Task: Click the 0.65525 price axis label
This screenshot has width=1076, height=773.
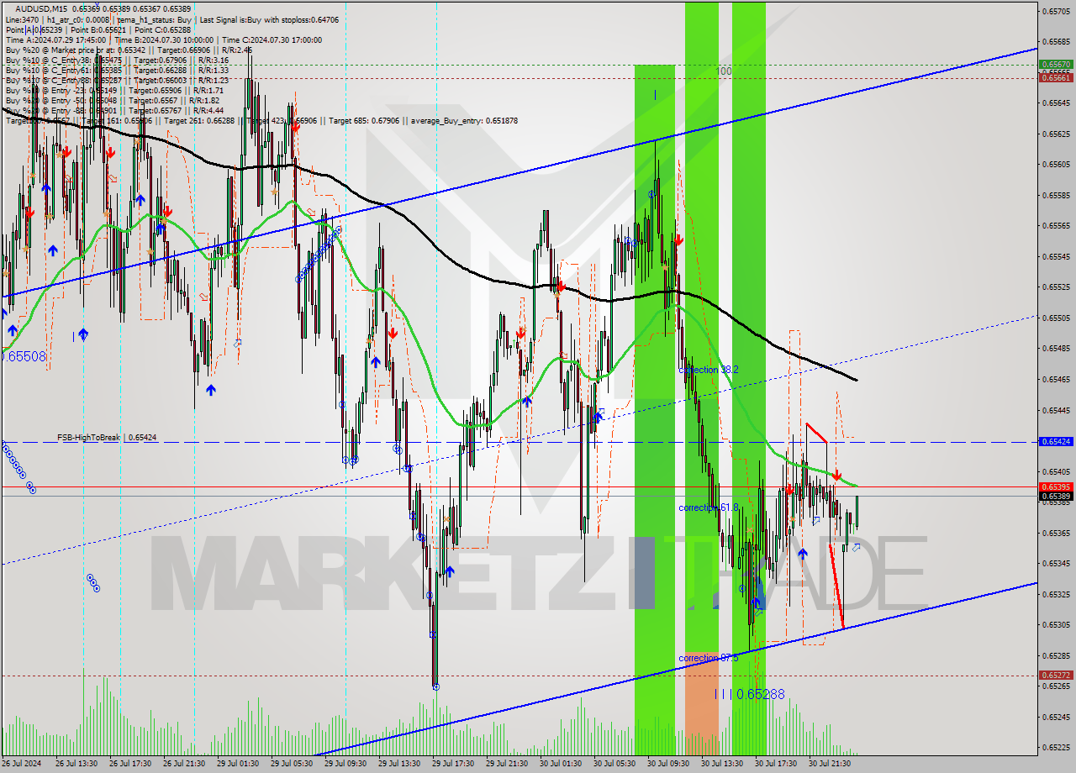Action: [1056, 287]
